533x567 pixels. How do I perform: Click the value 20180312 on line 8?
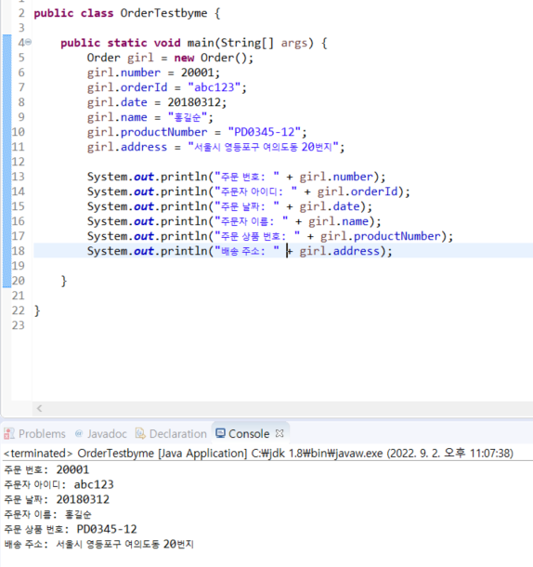(194, 102)
